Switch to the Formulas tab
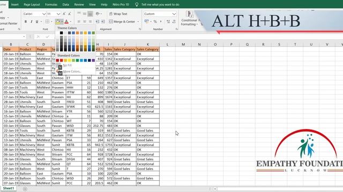This screenshot has height=192, width=343. (51, 4)
